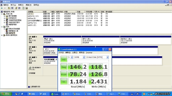172x96 pixels.
Task: Click the Properties toolbar icon with question mark
Action: [16, 8]
